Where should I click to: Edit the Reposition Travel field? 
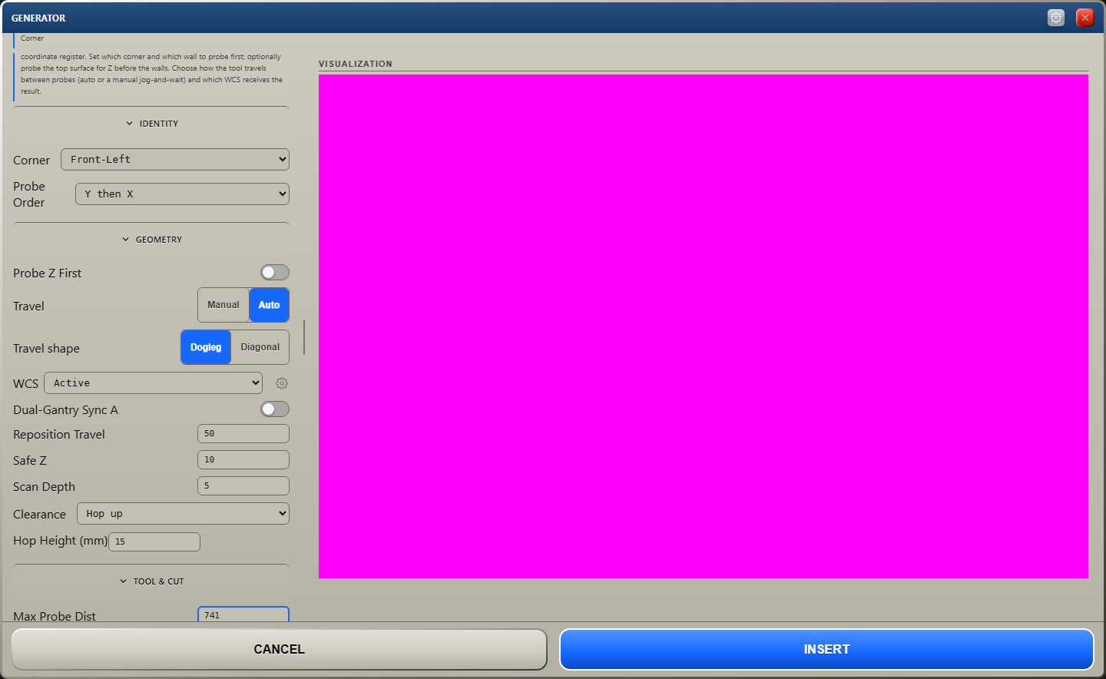tap(243, 434)
